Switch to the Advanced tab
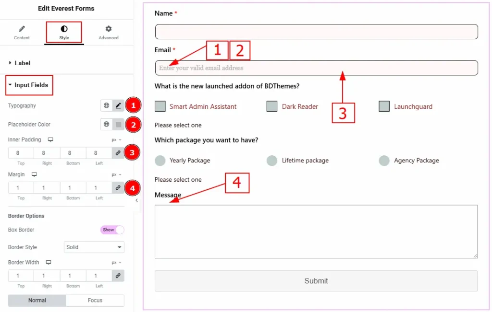Screen dimensions: 492x312 [108, 33]
